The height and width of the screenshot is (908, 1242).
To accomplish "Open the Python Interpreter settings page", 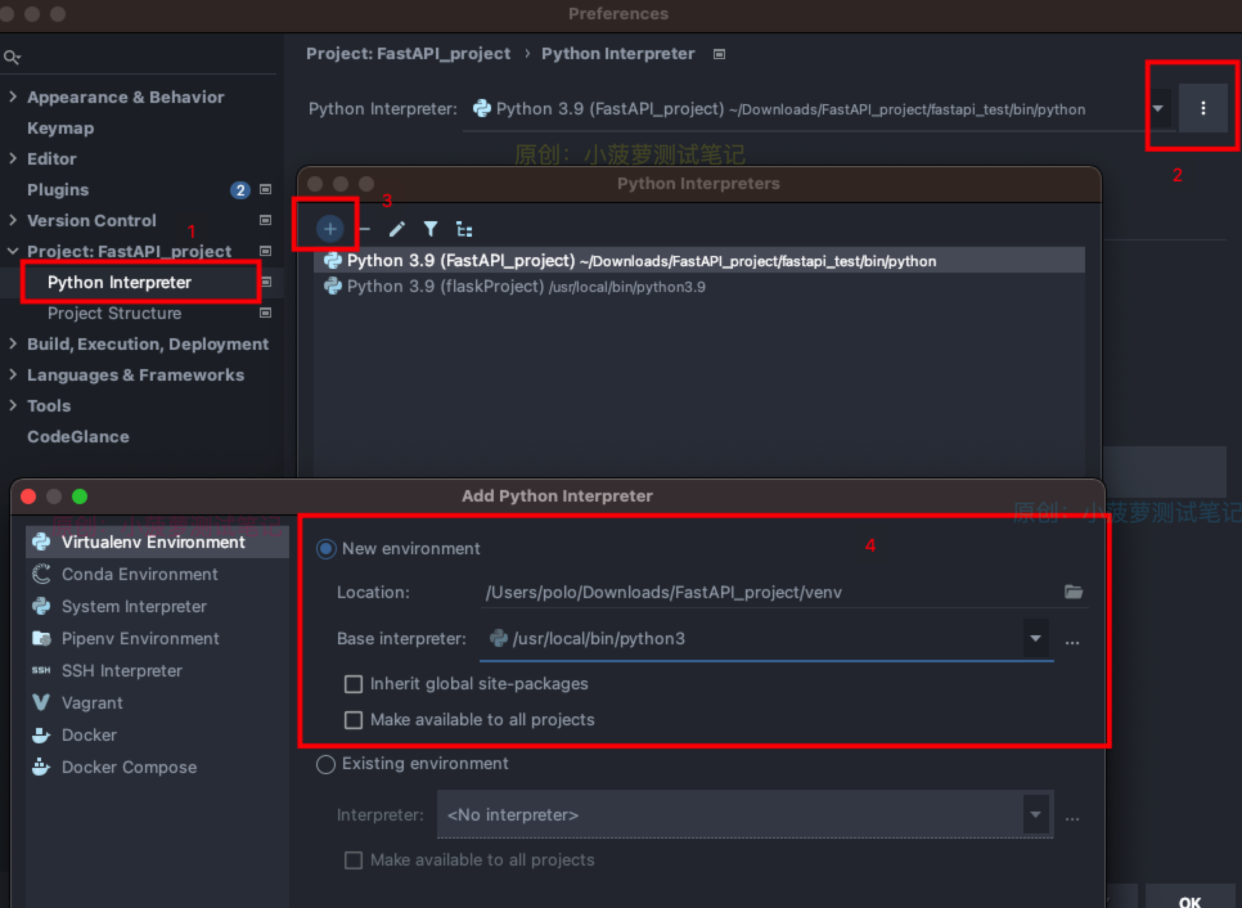I will (120, 282).
